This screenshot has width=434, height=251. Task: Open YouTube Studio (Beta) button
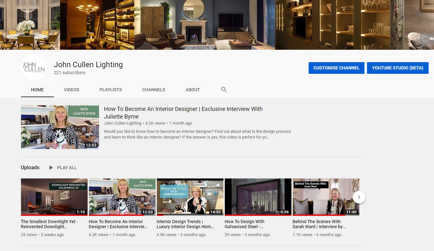pos(398,68)
